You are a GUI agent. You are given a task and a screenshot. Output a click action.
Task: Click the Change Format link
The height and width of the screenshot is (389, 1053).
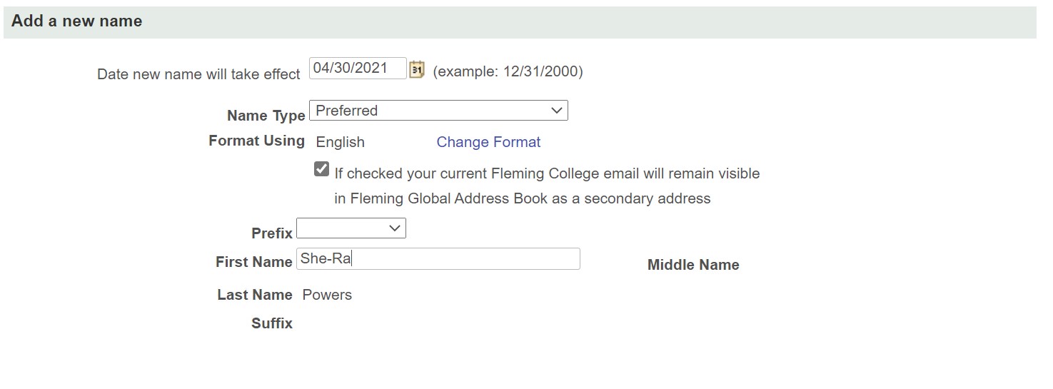point(488,142)
